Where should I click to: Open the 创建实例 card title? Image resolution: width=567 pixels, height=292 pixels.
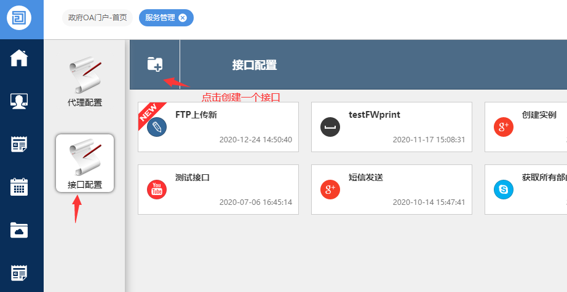pos(539,115)
